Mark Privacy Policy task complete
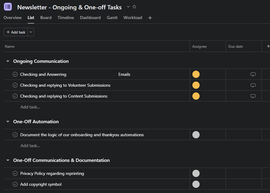 (x=15, y=173)
